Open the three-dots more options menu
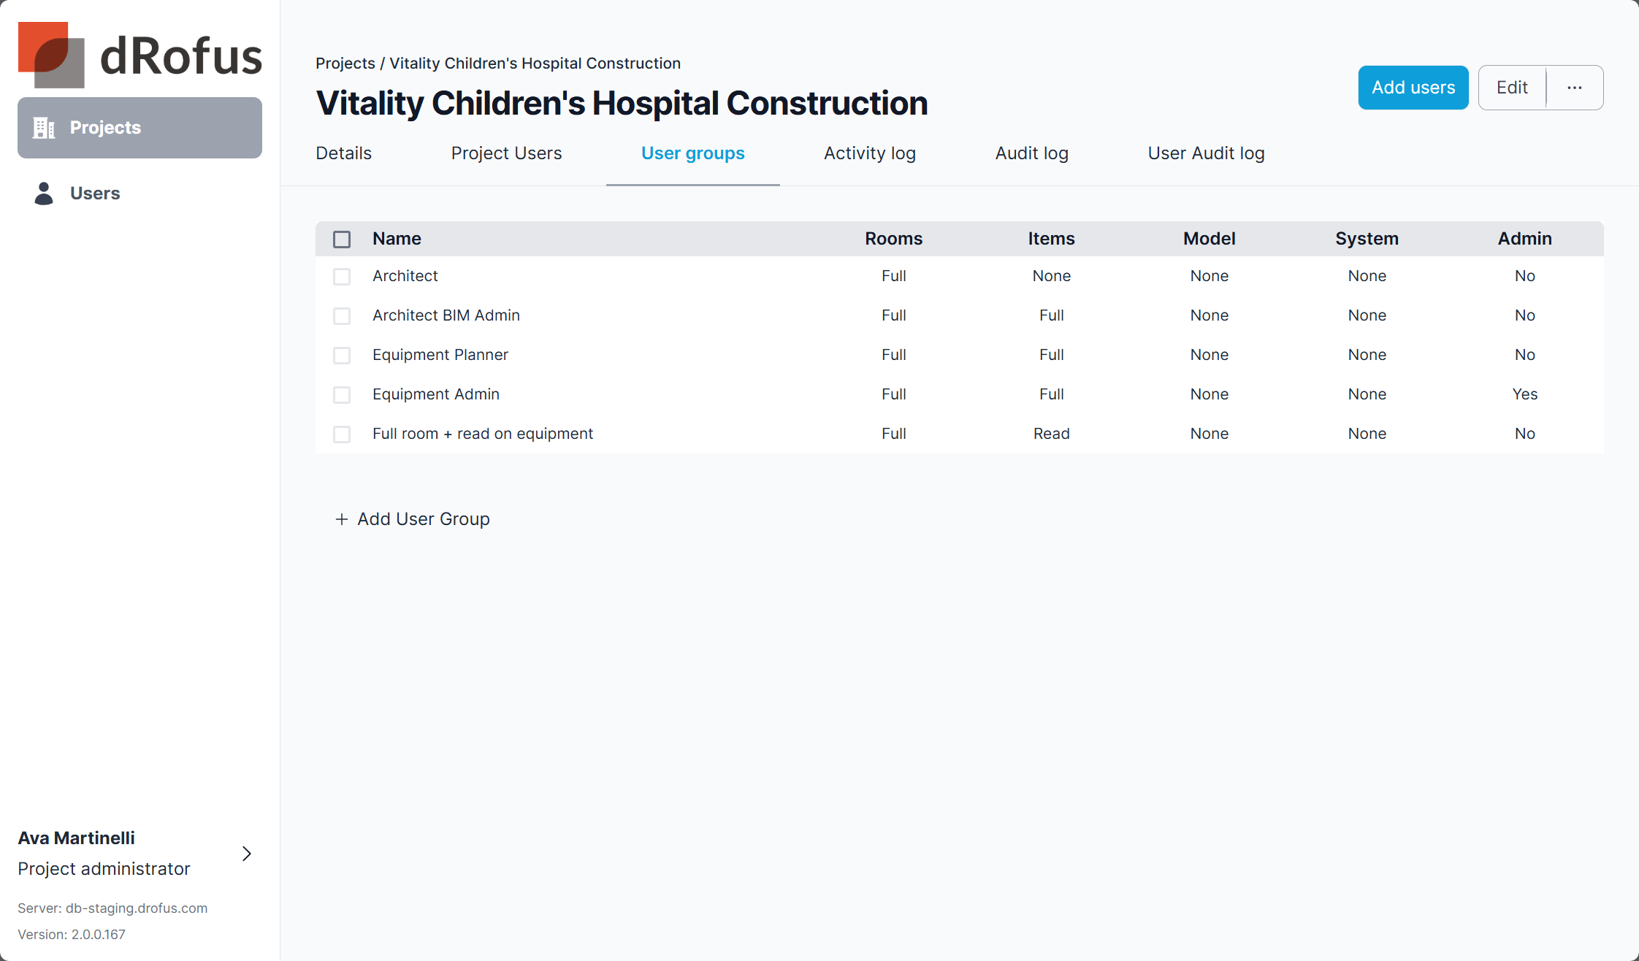The width and height of the screenshot is (1639, 961). point(1575,88)
